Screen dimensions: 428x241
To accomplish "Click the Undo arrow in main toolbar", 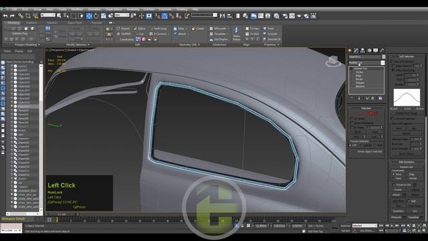I will [x=5, y=16].
